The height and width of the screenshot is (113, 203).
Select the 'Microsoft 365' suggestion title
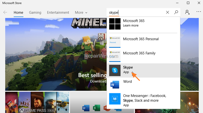[134, 21]
